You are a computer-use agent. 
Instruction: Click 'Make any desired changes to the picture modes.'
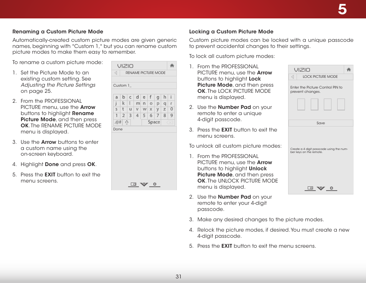click(260, 220)
